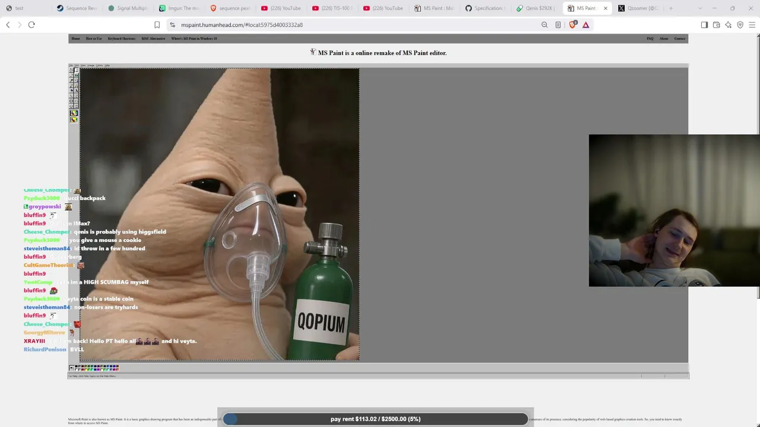Open the Paint Help menu

pyautogui.click(x=107, y=65)
